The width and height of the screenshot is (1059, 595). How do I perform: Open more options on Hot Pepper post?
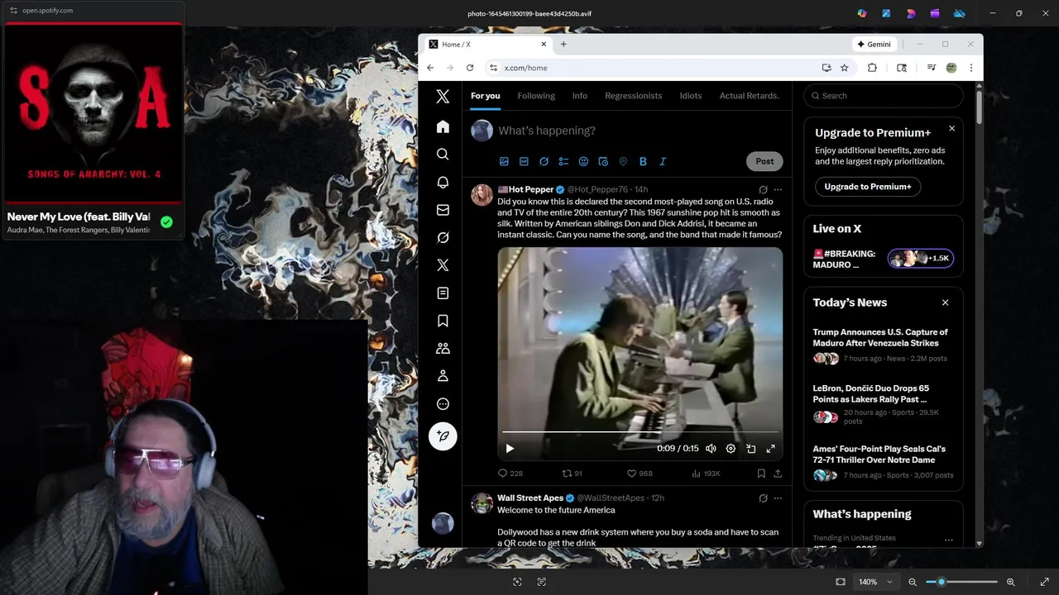(x=778, y=189)
